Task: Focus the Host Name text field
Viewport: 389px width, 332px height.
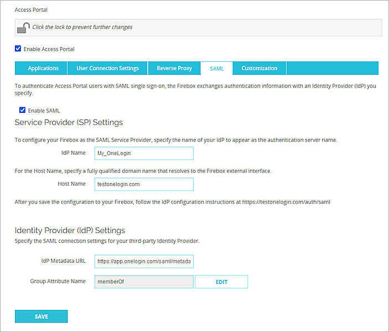Action: (144, 184)
